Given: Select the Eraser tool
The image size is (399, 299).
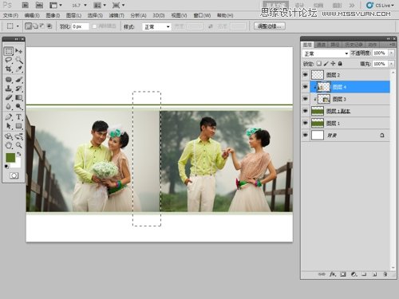Looking at the screenshot, I should pos(9,97).
